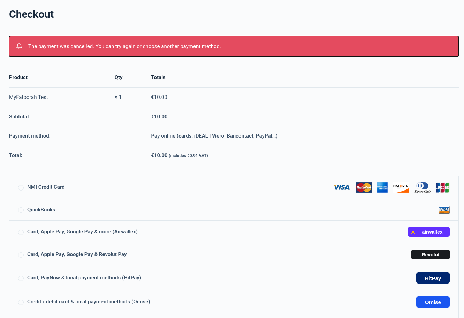The height and width of the screenshot is (318, 464).
Task: Click the 'Product' column header
Action: pyautogui.click(x=18, y=77)
